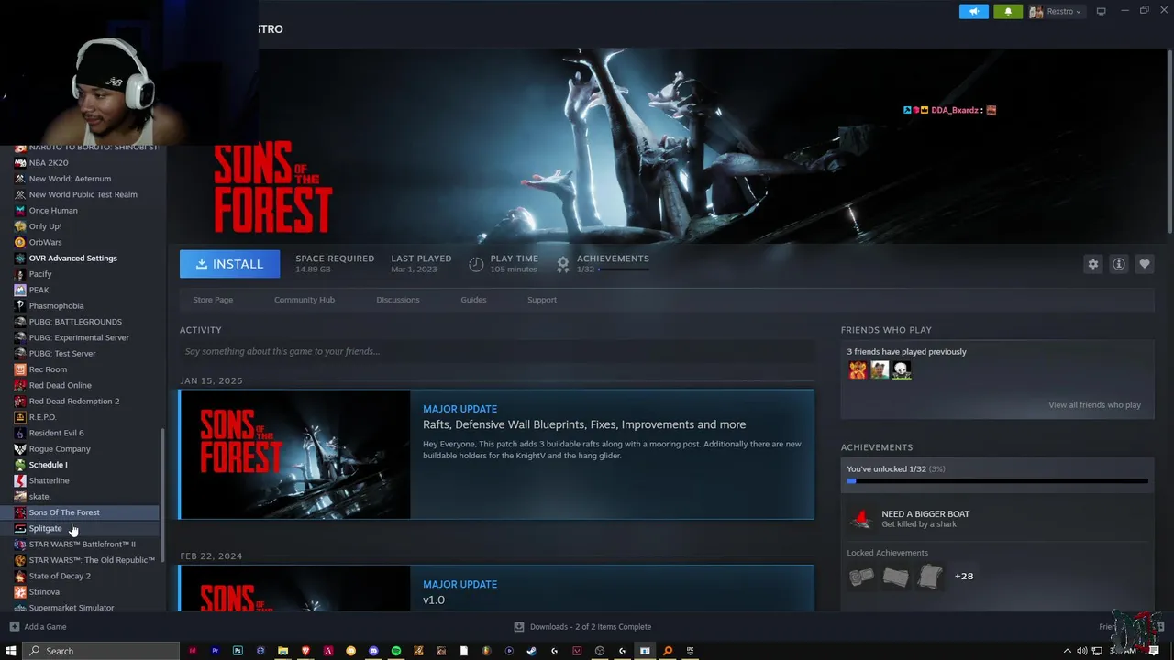Focus the 'Say something about this game' field

click(x=496, y=351)
